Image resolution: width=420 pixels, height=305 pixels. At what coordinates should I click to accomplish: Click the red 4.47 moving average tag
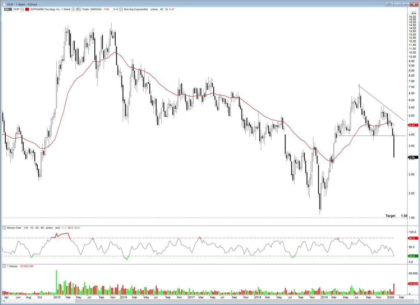pos(412,125)
